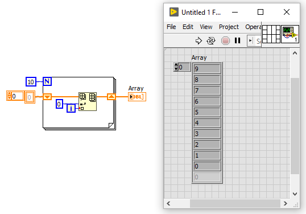The image size is (306, 214).
Task: Open the text settings dropdown in the toolbar
Action: [x=254, y=41]
